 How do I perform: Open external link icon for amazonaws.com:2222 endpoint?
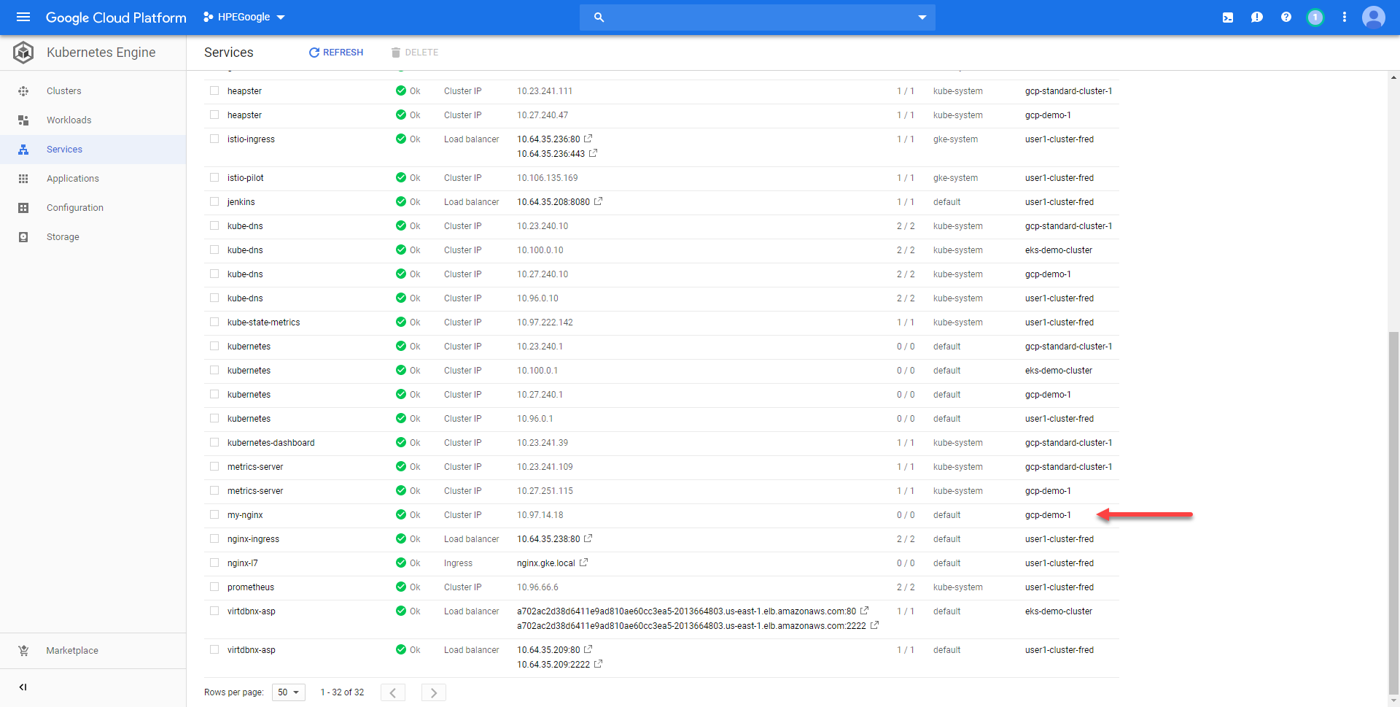click(874, 625)
